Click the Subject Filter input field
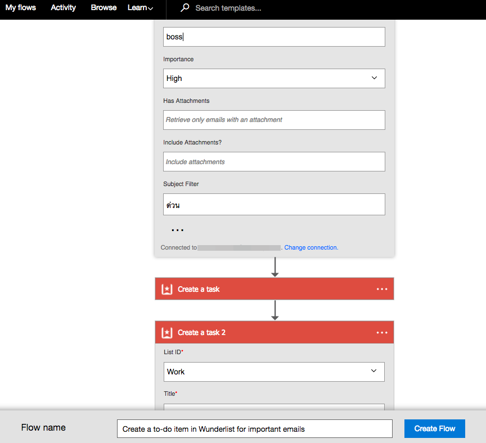 coord(274,205)
